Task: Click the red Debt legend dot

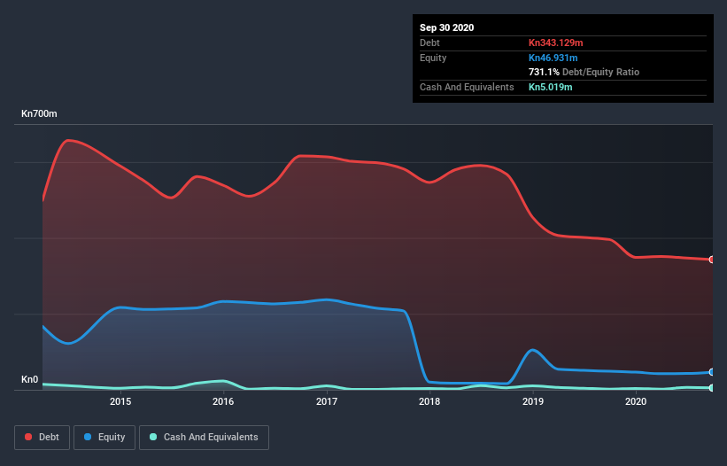Action: point(28,437)
